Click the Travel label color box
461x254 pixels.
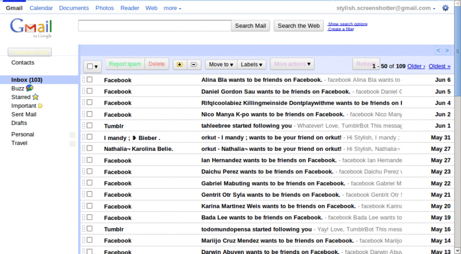pyautogui.click(x=73, y=144)
